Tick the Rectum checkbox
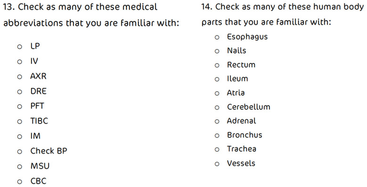The image size is (367, 187). tap(217, 65)
